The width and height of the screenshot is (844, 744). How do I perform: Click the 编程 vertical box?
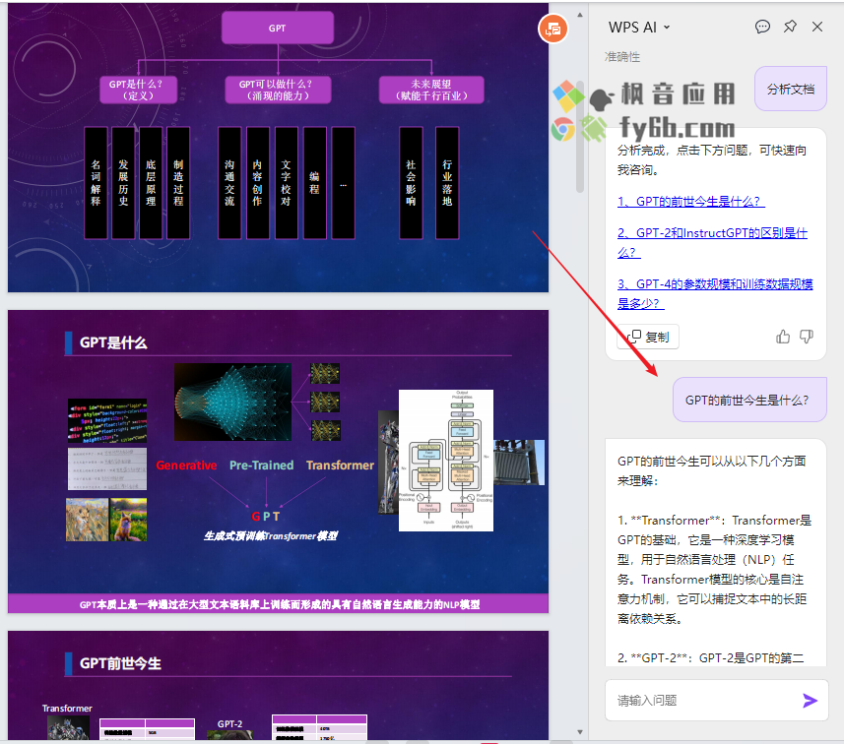[x=315, y=183]
